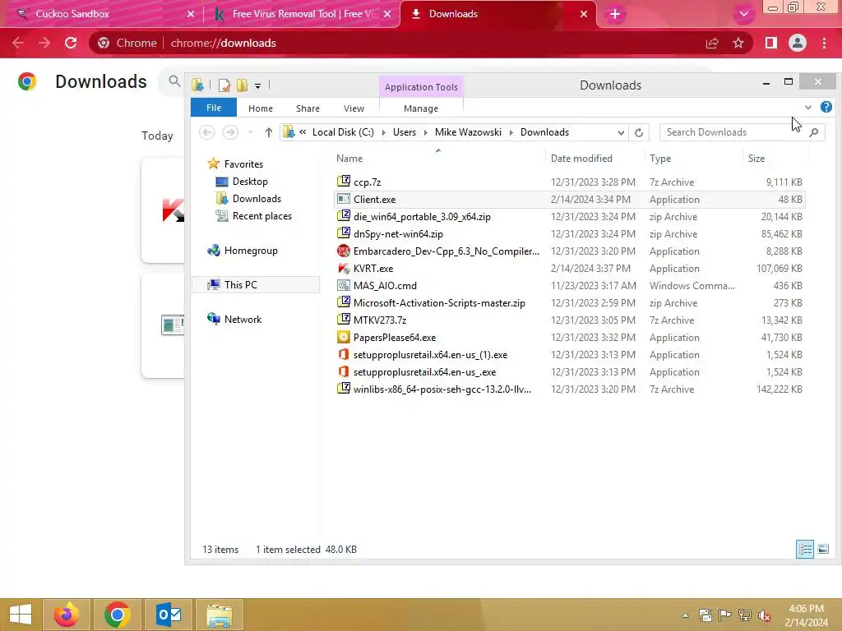This screenshot has width=842, height=631.
Task: Open the Action Center flag tray icon
Action: (x=724, y=615)
